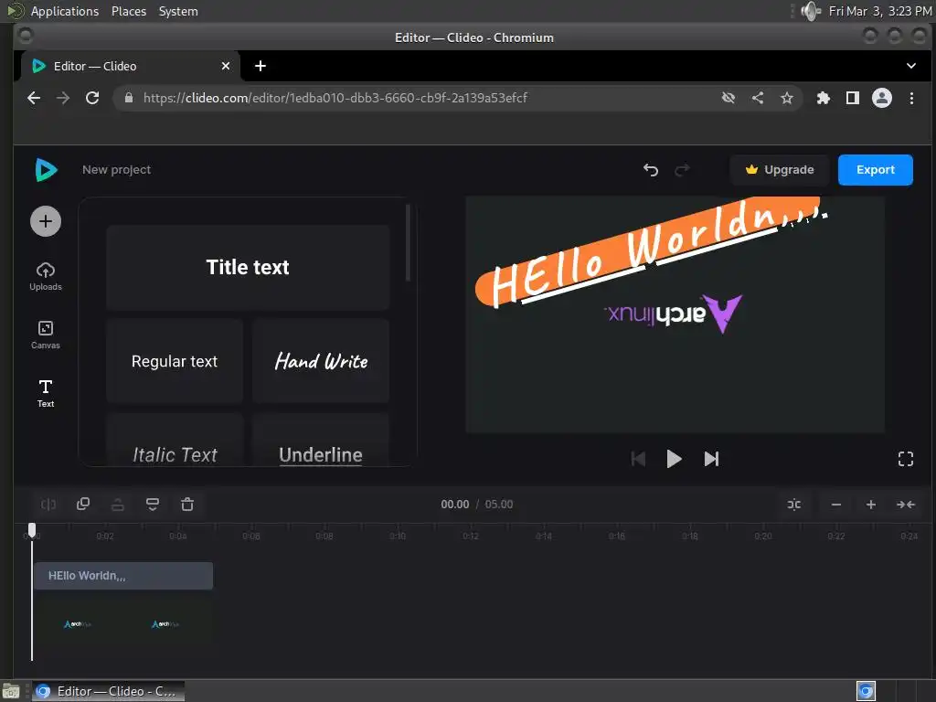Undo the last edit

pos(651,170)
